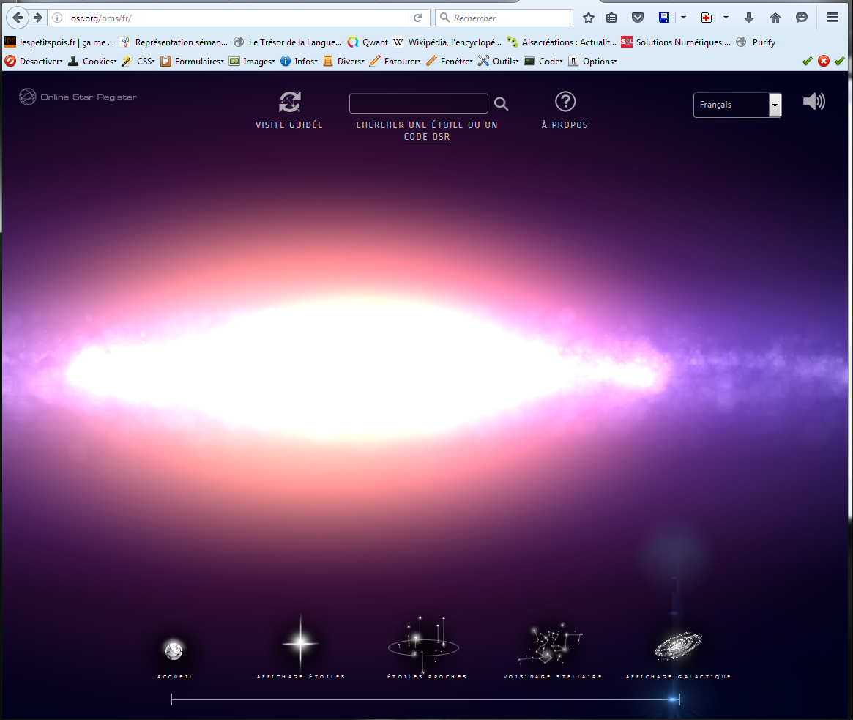Click the CODE OSR link
The width and height of the screenshot is (853, 720).
(x=427, y=137)
